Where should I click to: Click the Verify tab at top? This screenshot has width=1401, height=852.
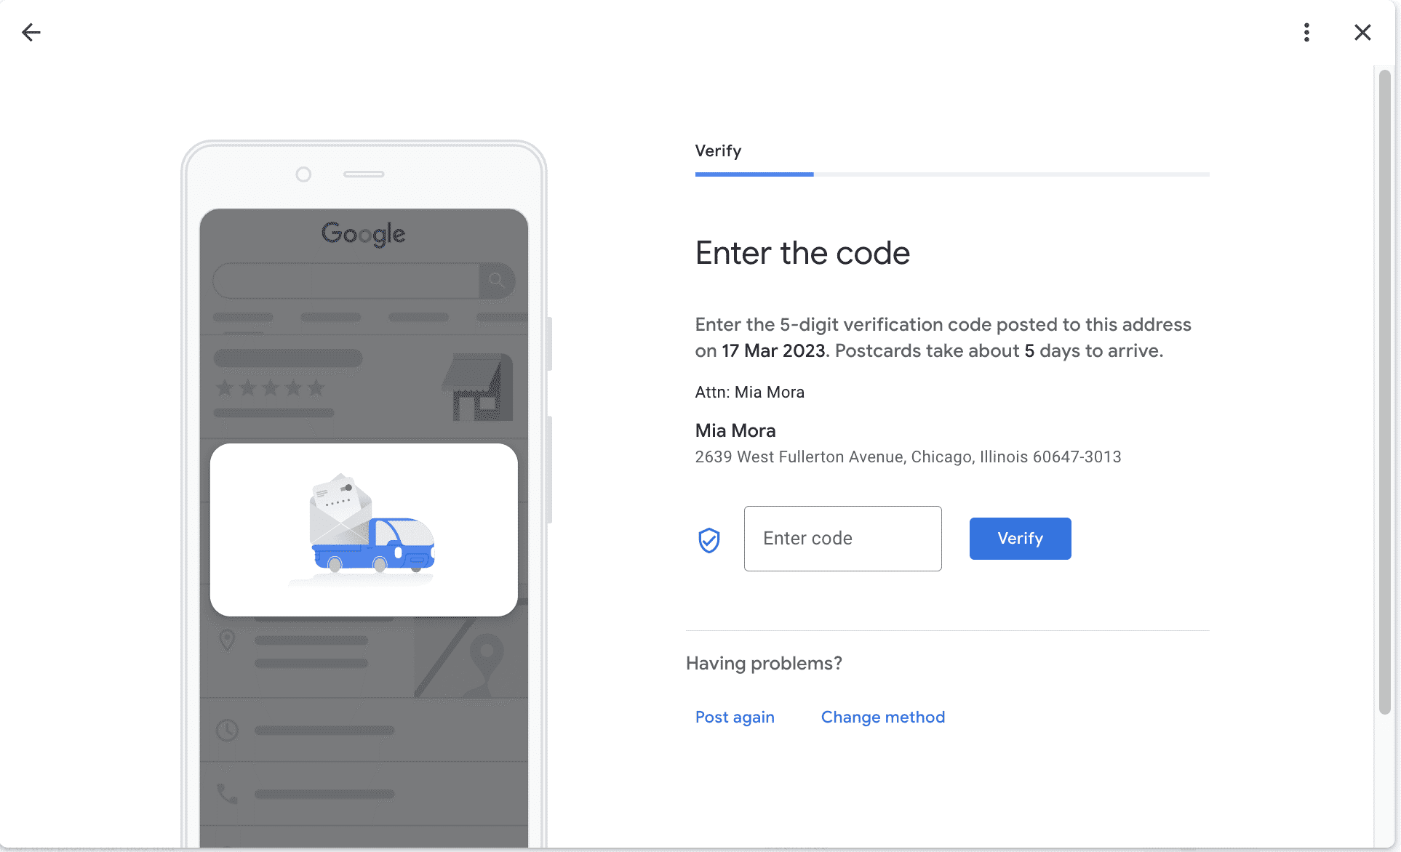(x=719, y=151)
